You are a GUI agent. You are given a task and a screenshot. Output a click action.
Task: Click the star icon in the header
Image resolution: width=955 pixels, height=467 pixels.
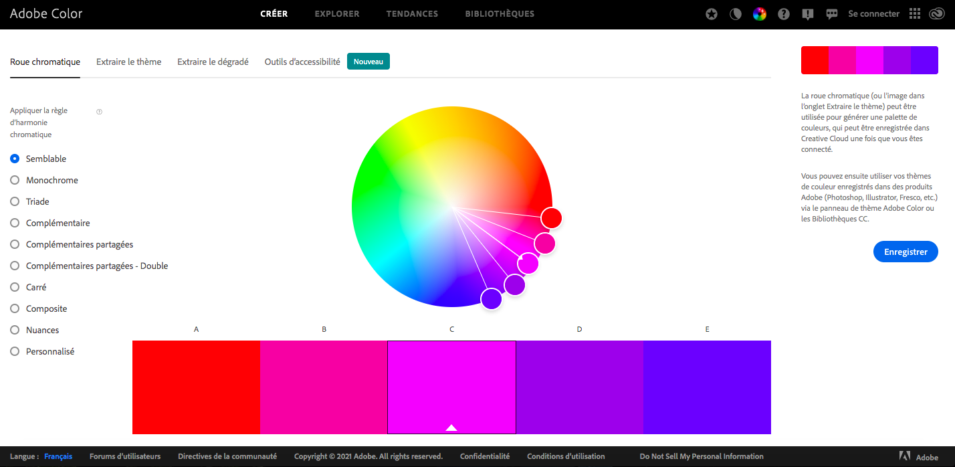(712, 14)
